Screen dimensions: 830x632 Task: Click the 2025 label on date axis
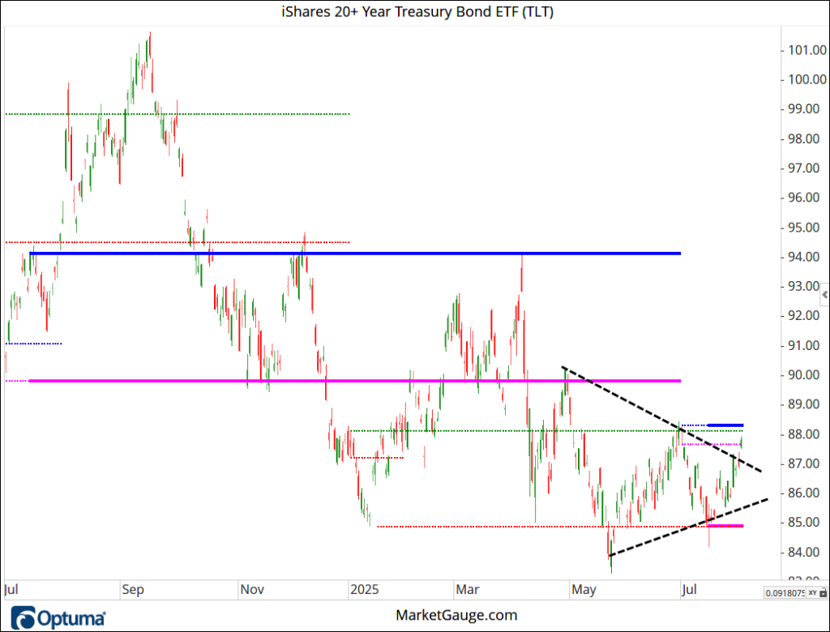364,589
